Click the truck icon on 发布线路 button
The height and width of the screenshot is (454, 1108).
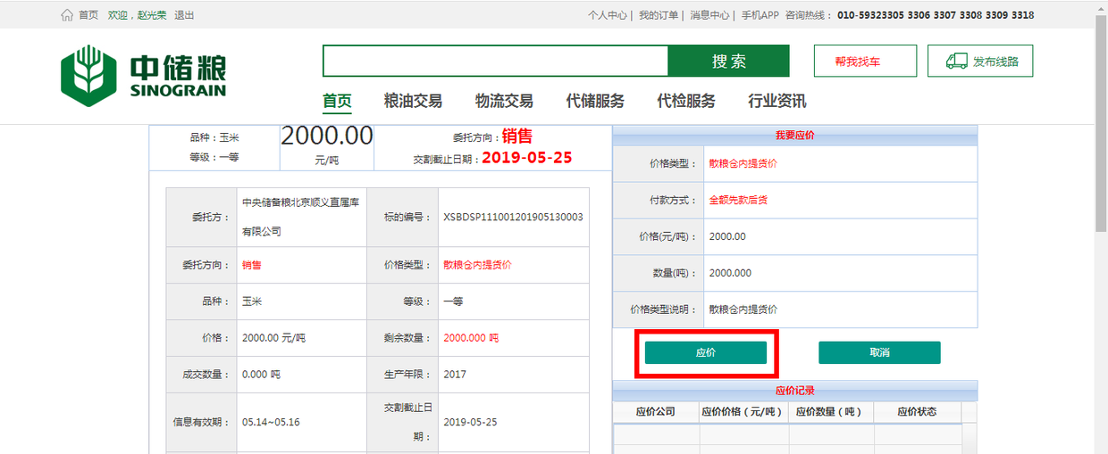[x=956, y=62]
